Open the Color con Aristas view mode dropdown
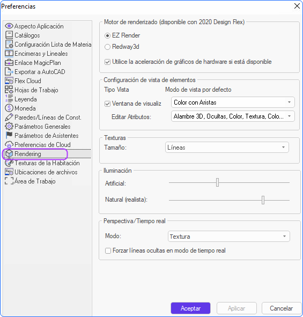The height and width of the screenshot is (317, 303). click(x=233, y=102)
